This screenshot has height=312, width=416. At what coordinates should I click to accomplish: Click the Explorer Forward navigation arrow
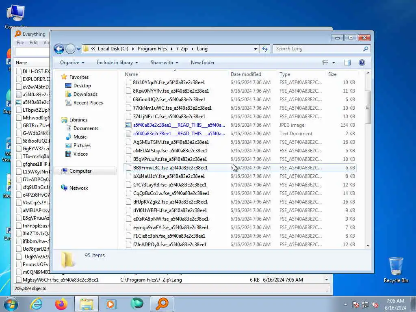pos(70,49)
